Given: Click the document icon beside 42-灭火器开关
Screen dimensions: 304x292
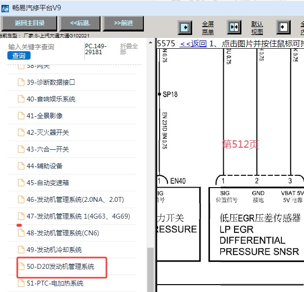Looking at the screenshot, I should (x=21, y=132).
